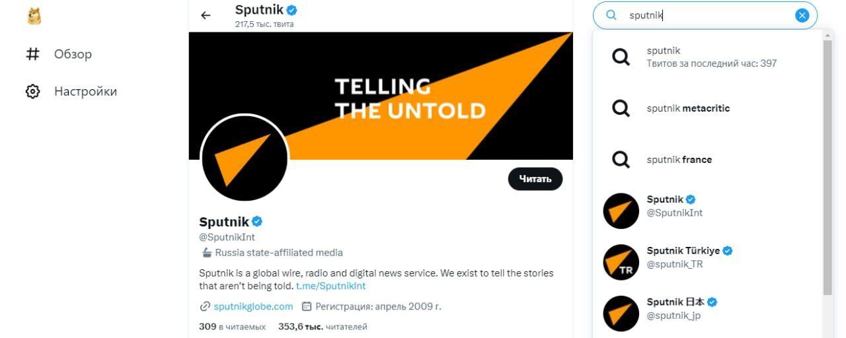The width and height of the screenshot is (846, 338).
Task: Open the t.me/SputnikInt link in bio
Action: [x=330, y=286]
